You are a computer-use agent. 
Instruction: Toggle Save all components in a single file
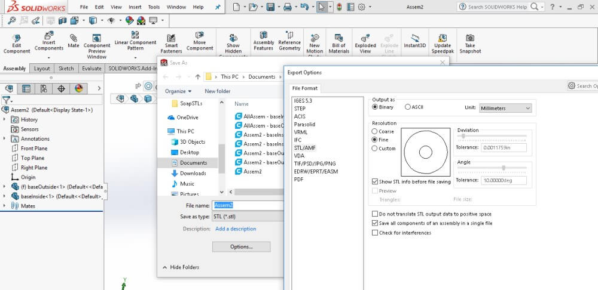(x=376, y=223)
